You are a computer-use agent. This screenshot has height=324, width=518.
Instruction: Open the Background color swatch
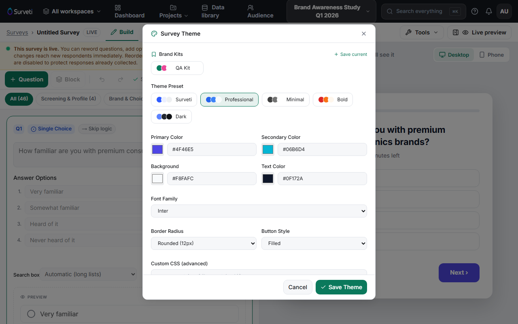[x=157, y=179]
